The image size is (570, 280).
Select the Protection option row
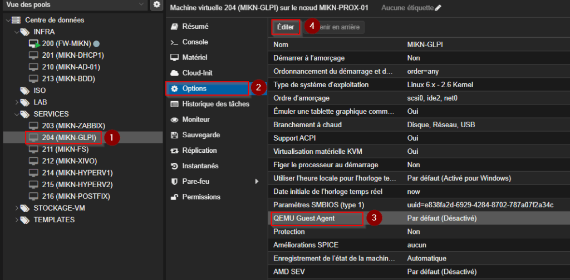click(x=419, y=232)
